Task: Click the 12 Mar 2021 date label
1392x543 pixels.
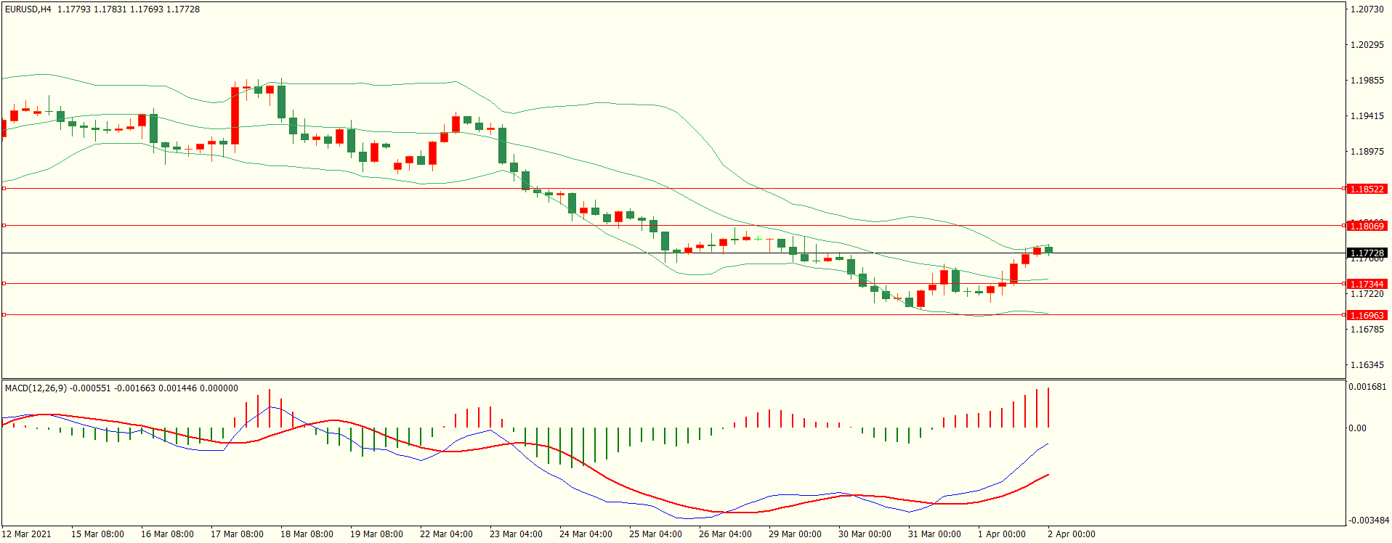Action: coord(27,534)
